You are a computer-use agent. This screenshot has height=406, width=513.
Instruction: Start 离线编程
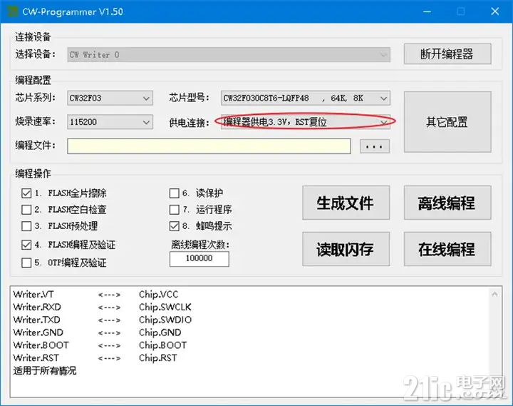pyautogui.click(x=447, y=203)
